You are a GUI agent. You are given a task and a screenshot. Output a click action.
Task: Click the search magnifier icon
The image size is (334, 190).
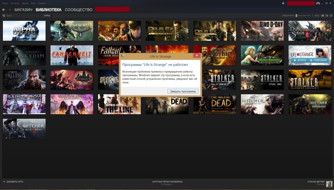click(4, 15)
